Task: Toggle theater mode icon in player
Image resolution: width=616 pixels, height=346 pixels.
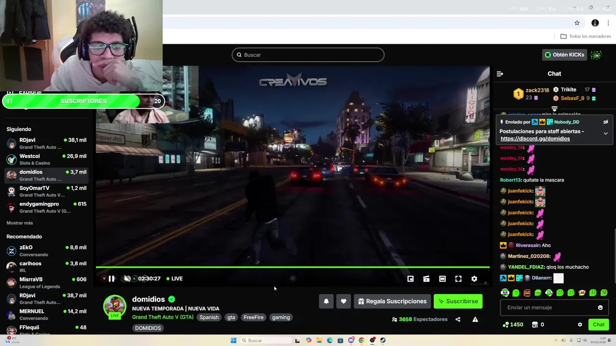Action: [x=442, y=279]
